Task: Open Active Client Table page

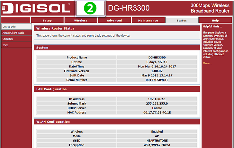Action: pyautogui.click(x=16, y=33)
